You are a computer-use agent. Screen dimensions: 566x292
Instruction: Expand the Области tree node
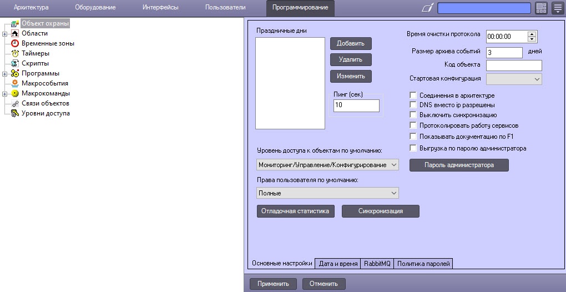[5, 33]
